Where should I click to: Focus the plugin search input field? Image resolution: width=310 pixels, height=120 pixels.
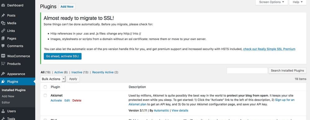click(x=247, y=71)
